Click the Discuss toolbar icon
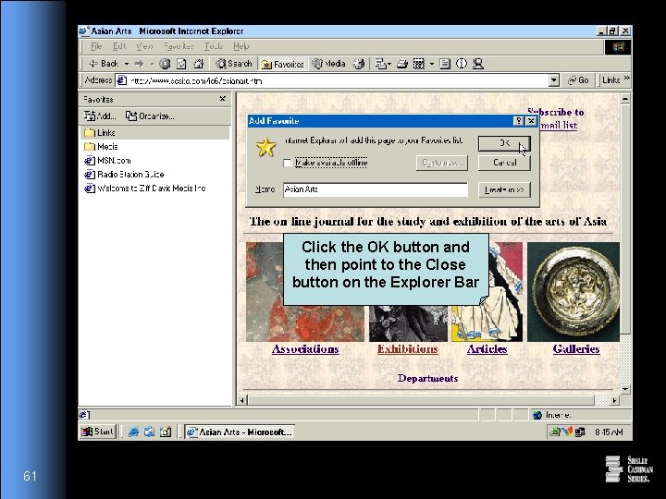 pyautogui.click(x=445, y=64)
